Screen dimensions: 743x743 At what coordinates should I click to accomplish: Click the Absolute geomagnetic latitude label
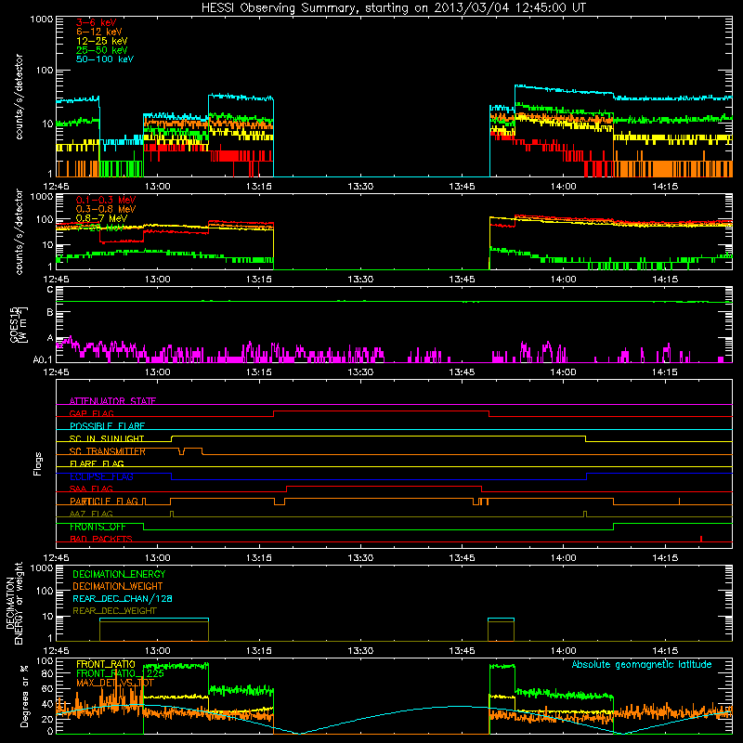(x=642, y=664)
